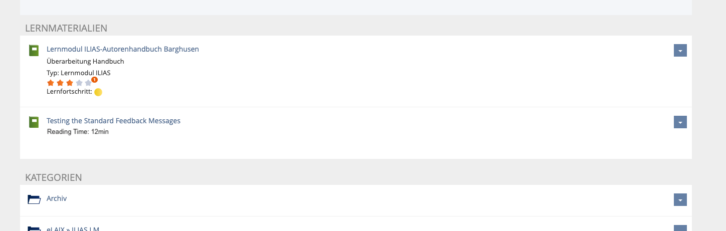
Task: Click the yellow Lernfortschritt status indicator
Action: [98, 92]
